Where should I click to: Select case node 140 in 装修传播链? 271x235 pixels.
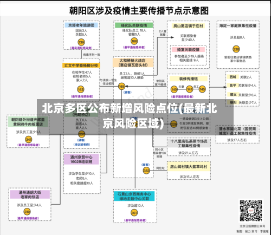[174, 89]
